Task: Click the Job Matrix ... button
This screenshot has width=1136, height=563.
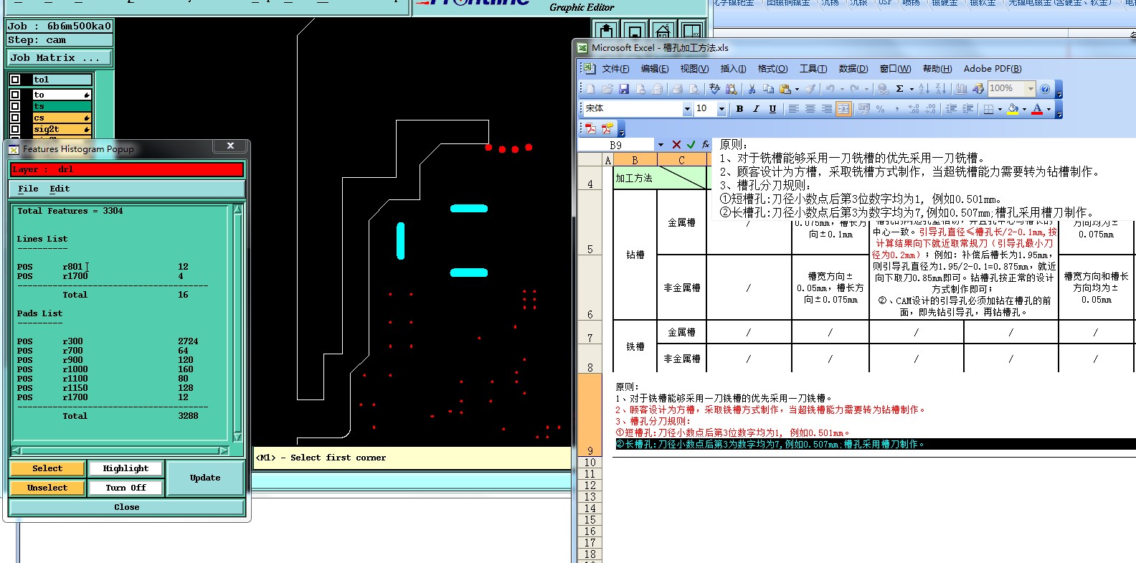Action: point(60,57)
